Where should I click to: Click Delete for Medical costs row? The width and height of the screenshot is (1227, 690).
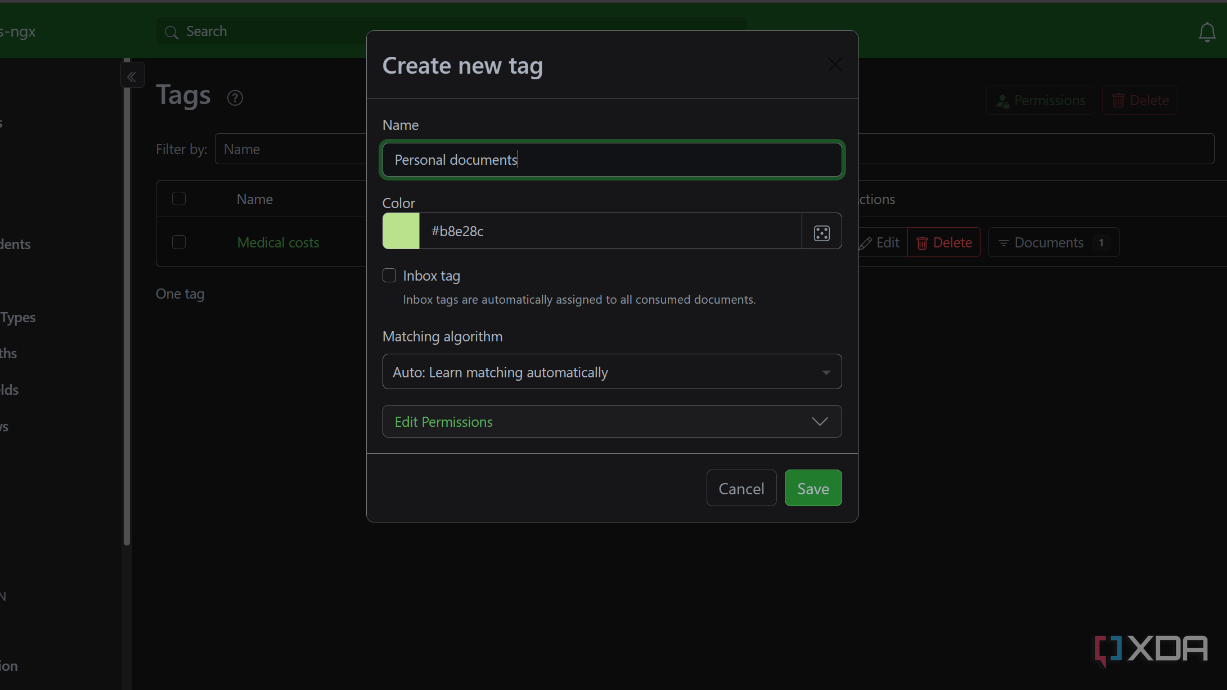click(x=943, y=242)
